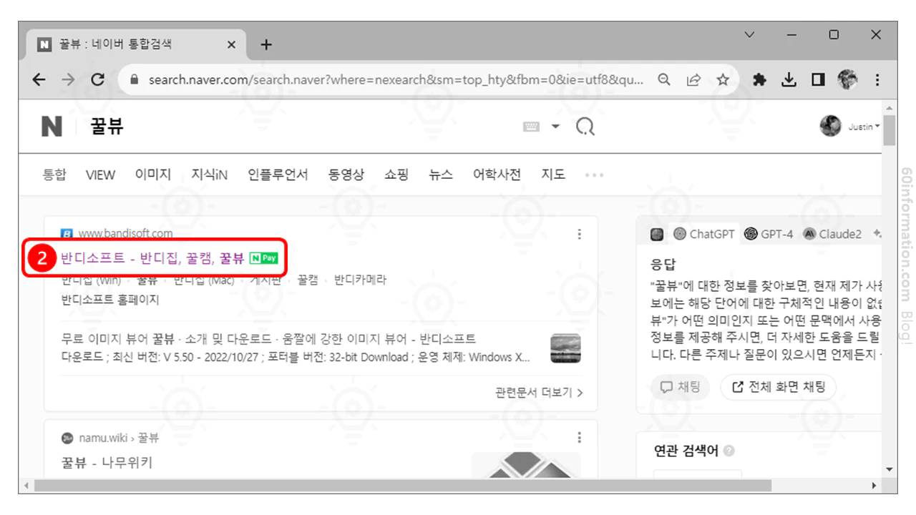Open the www.bandisoft.com URL link

coord(125,233)
